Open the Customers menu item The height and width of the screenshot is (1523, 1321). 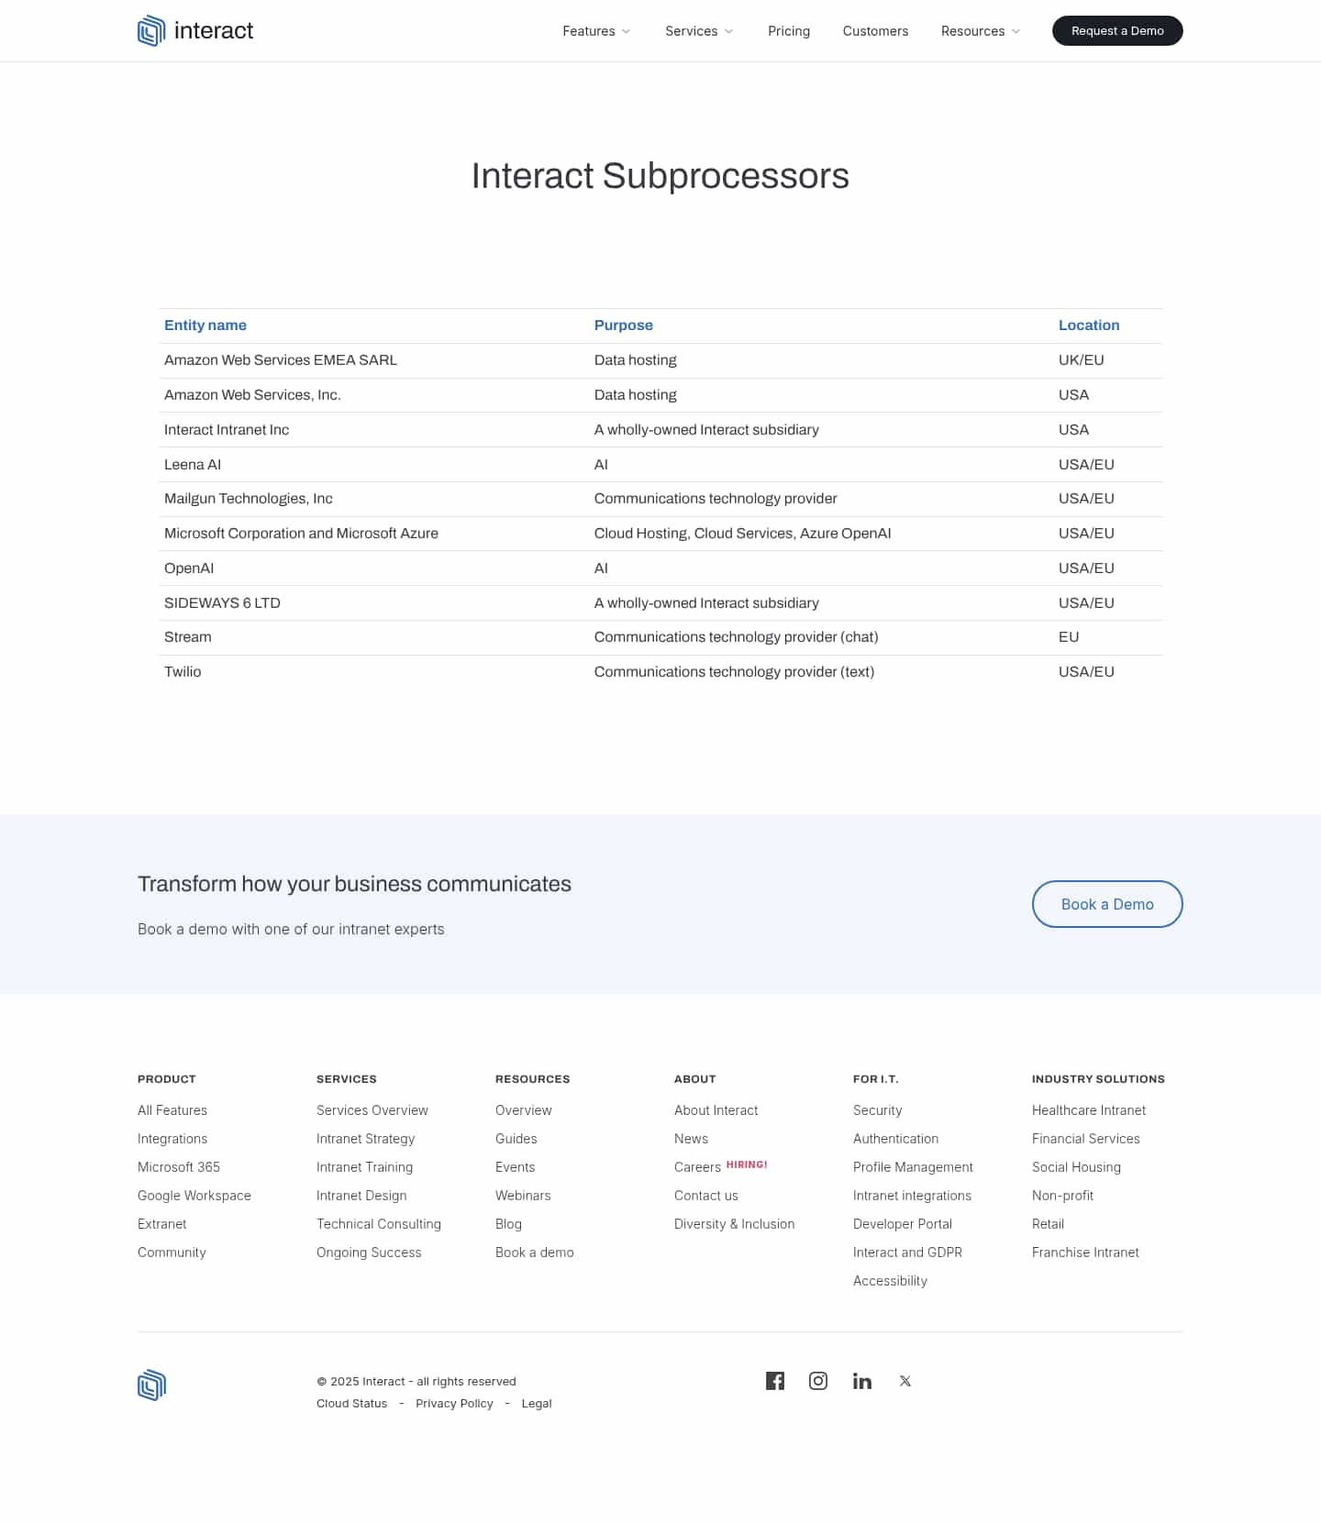(x=875, y=31)
